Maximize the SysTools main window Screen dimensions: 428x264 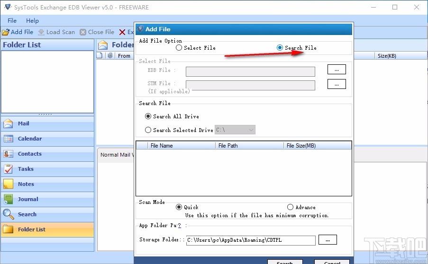point(395,8)
